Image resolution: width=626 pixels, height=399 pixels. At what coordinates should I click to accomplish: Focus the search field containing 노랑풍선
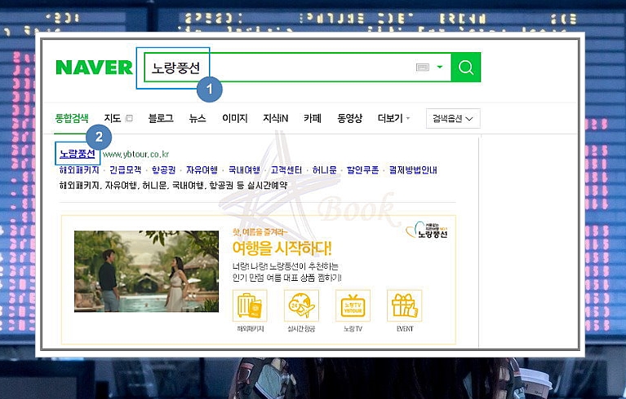[x=297, y=68]
